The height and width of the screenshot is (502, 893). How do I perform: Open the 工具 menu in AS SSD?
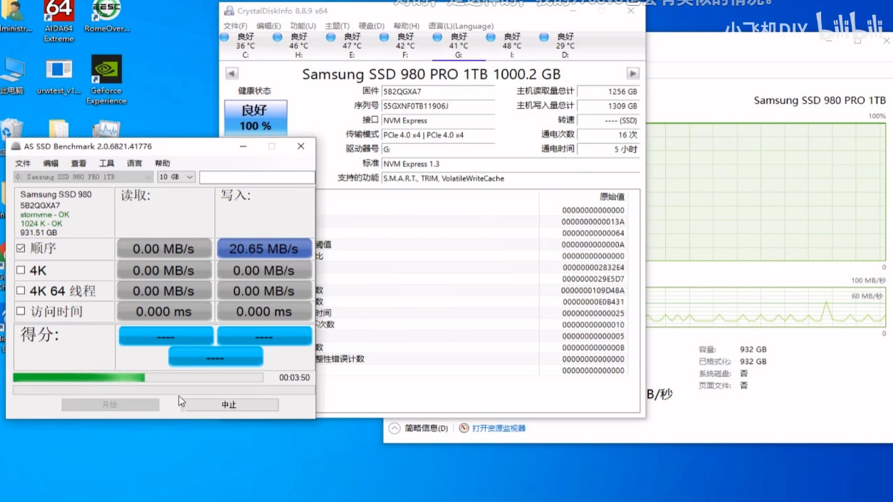coord(106,163)
